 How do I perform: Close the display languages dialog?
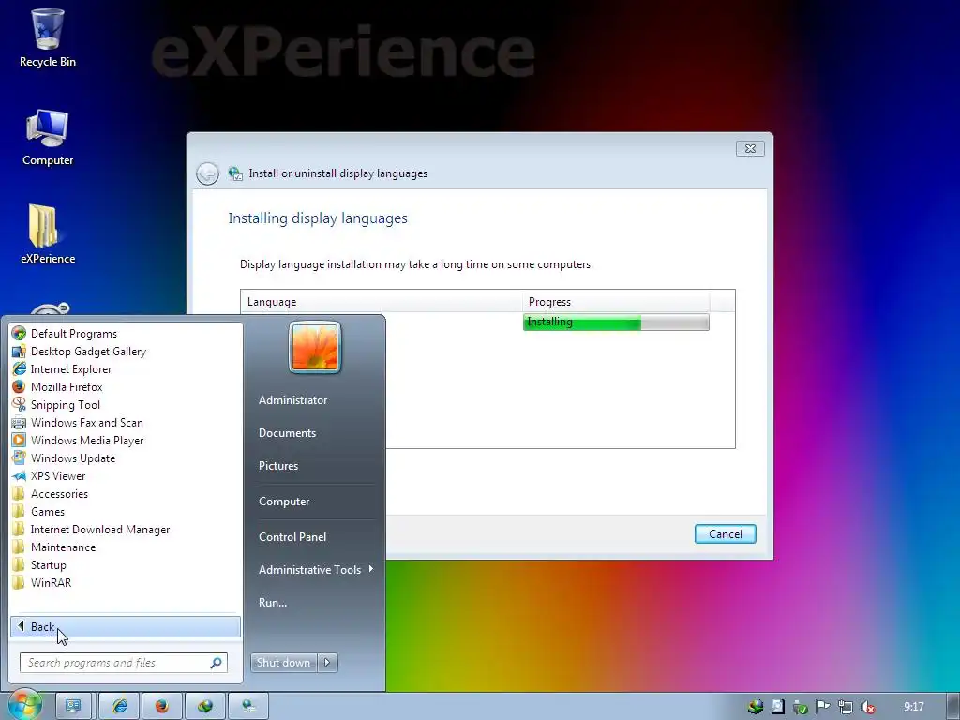coord(750,148)
